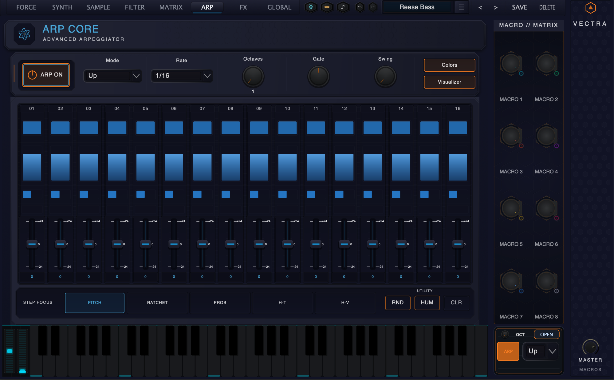This screenshot has height=380, width=614.
Task: Switch to the MATRIX tab
Action: click(171, 7)
